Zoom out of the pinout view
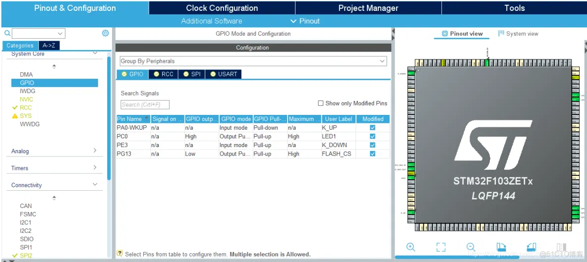 pyautogui.click(x=471, y=247)
